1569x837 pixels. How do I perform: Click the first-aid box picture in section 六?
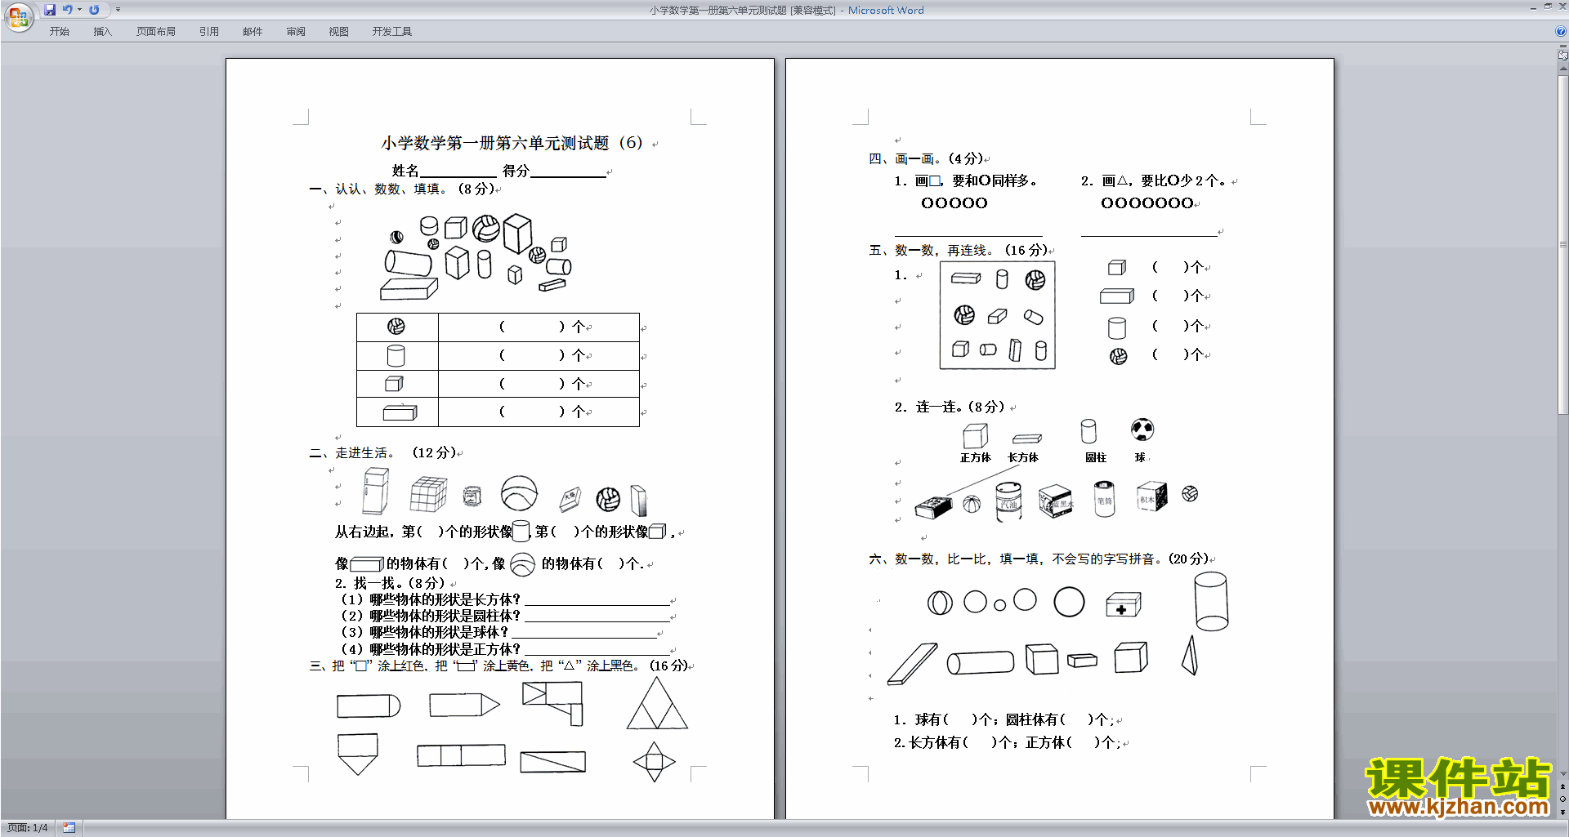click(x=1123, y=605)
